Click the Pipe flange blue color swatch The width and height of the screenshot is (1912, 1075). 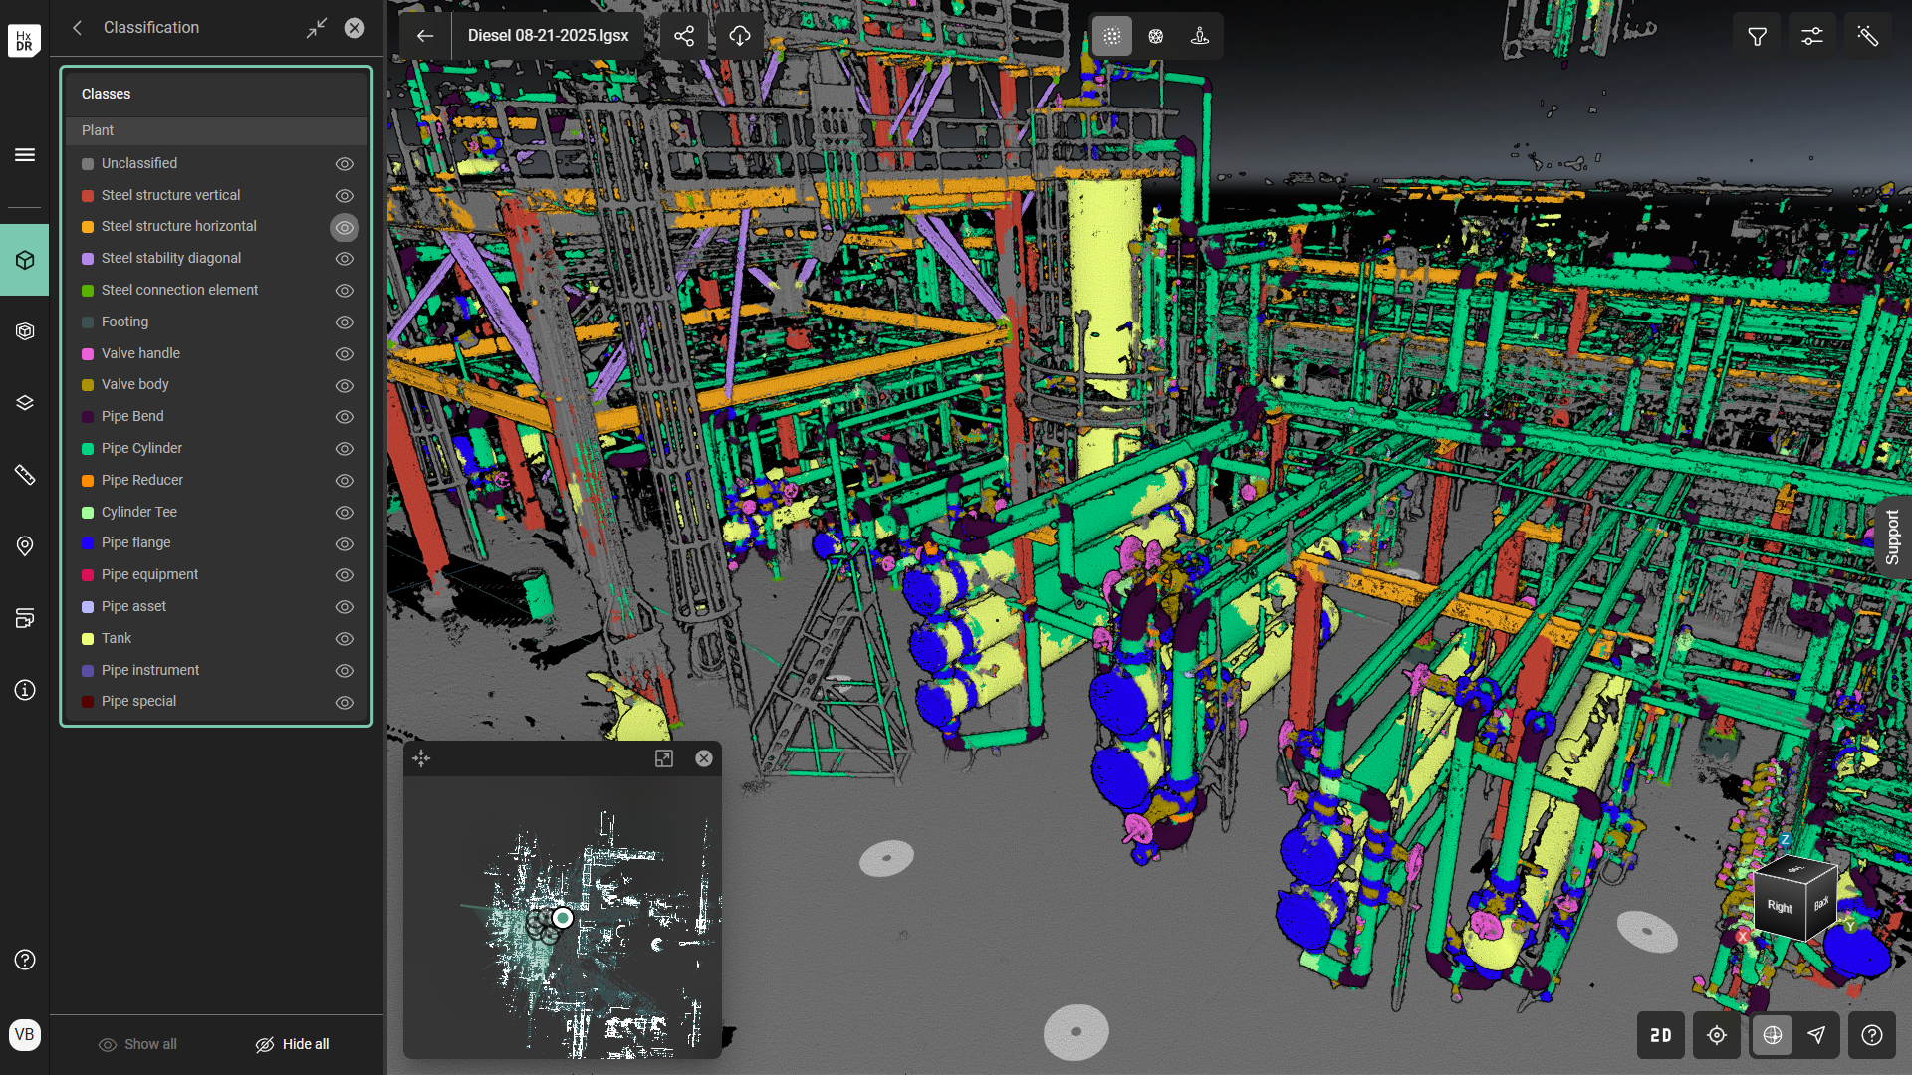pyautogui.click(x=88, y=543)
